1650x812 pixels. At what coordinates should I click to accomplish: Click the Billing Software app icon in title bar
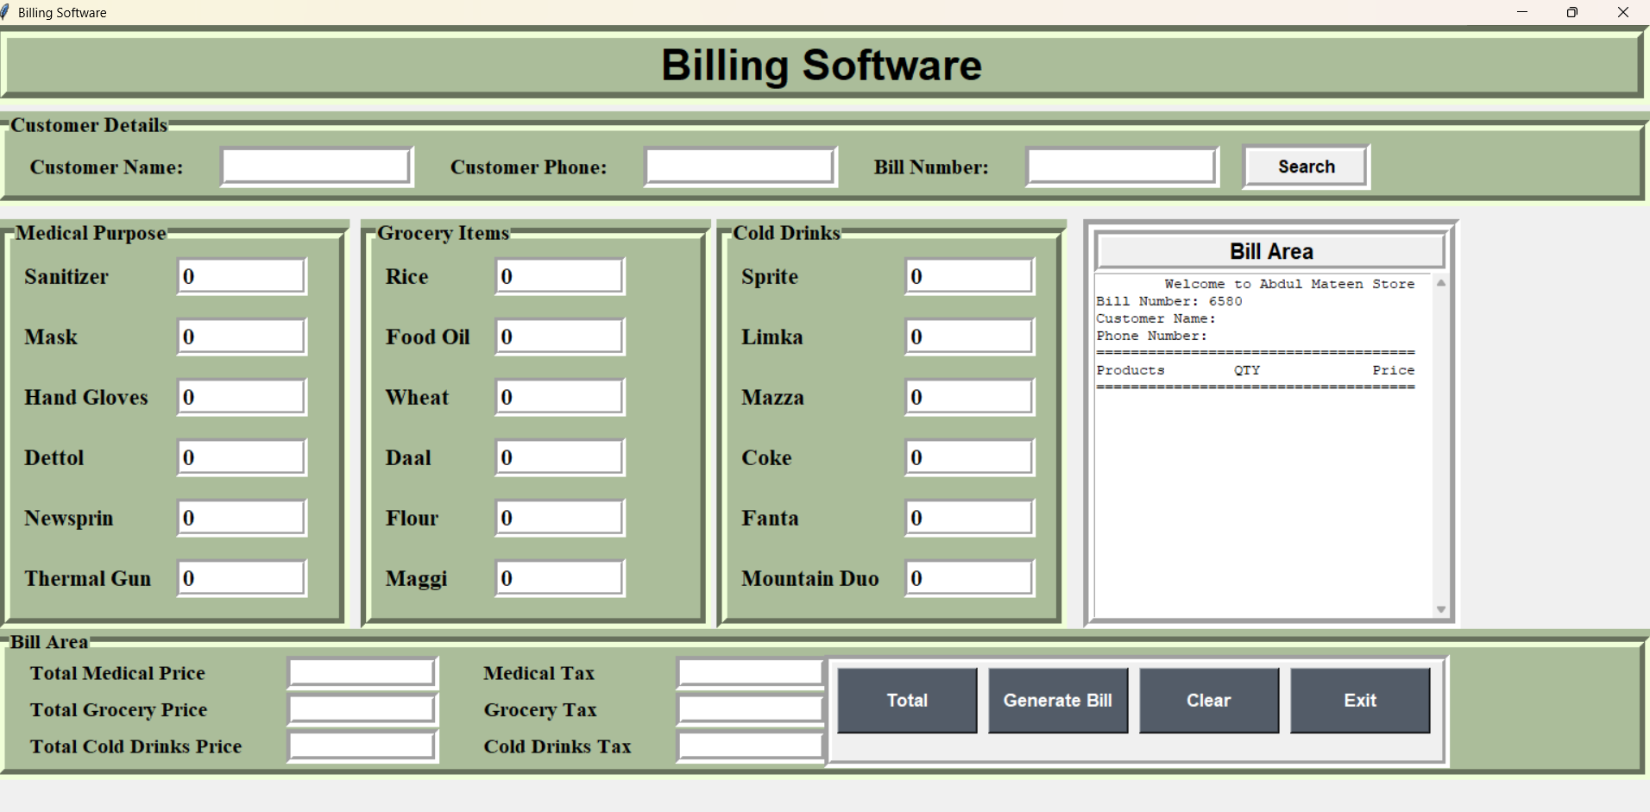click(x=9, y=11)
